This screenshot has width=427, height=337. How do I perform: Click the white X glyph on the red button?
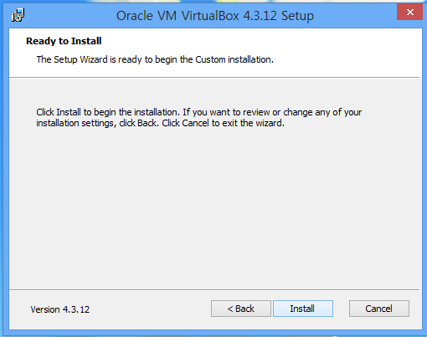coord(410,12)
